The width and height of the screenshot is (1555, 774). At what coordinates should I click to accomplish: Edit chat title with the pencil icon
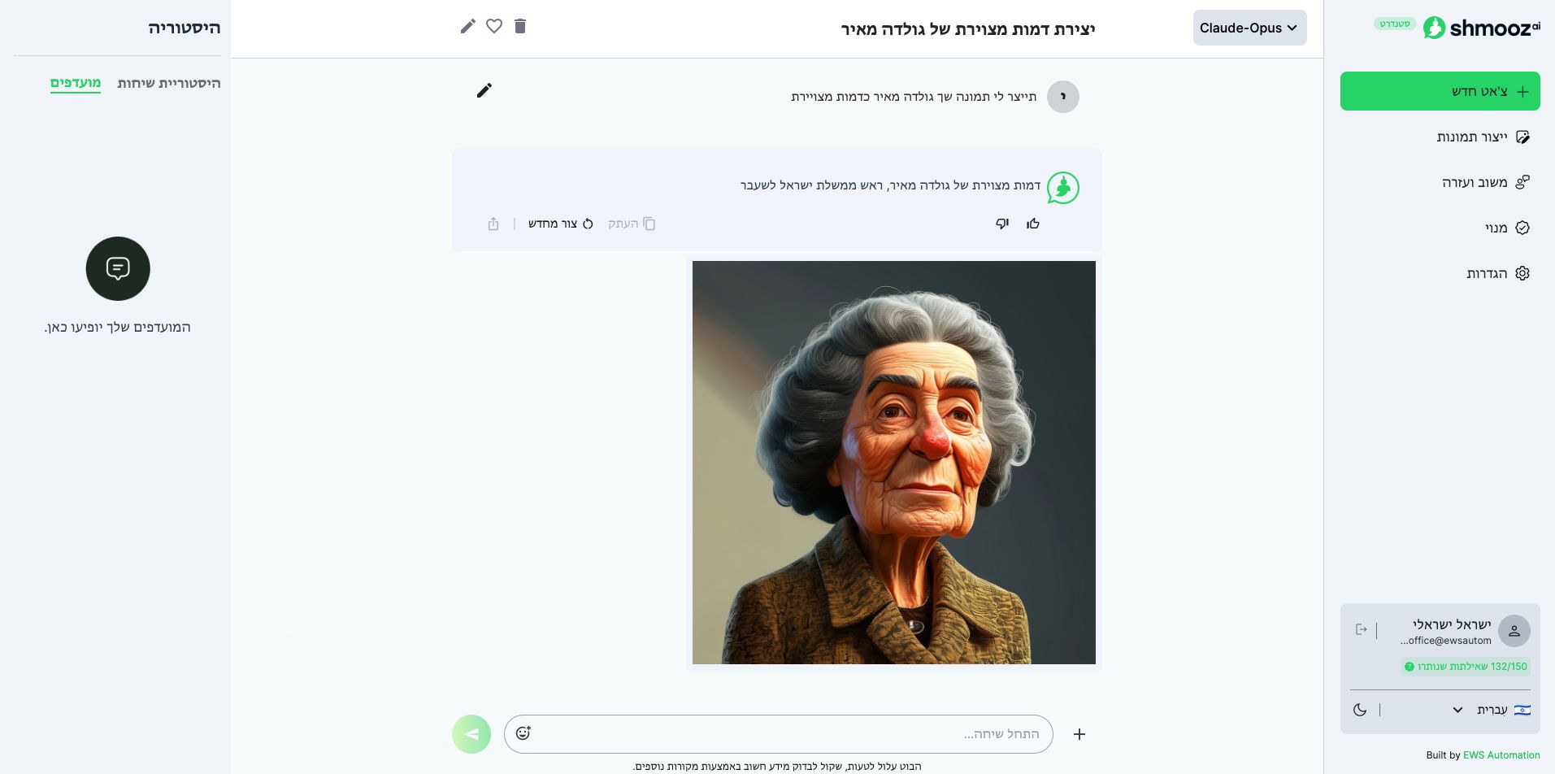pos(467,27)
